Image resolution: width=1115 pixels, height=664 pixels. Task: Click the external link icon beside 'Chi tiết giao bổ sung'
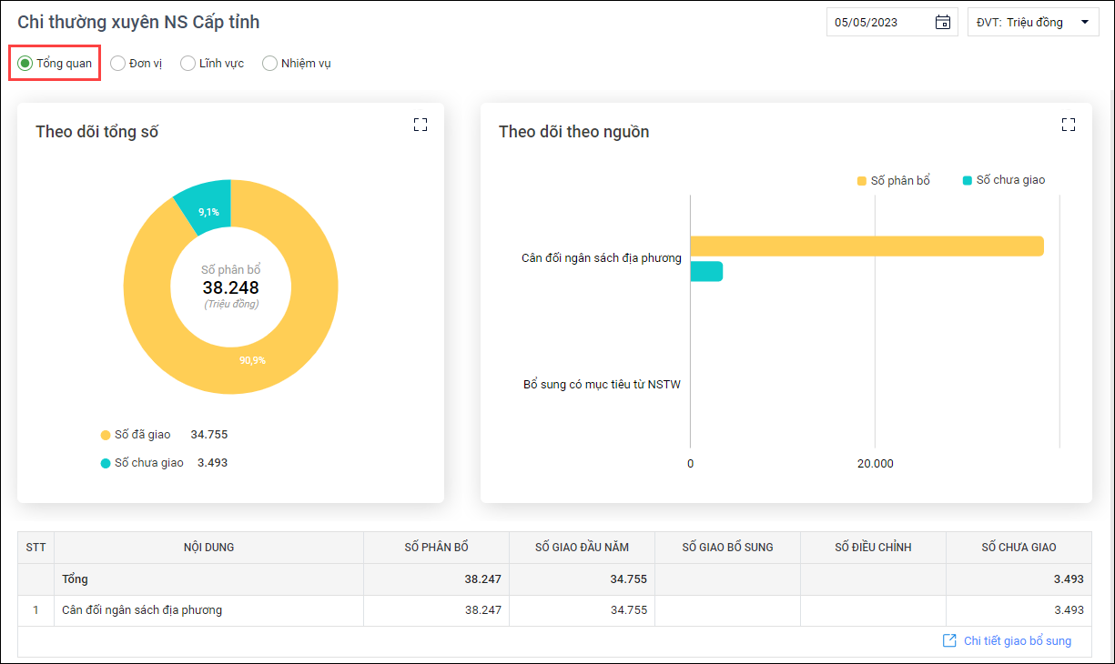click(x=949, y=641)
